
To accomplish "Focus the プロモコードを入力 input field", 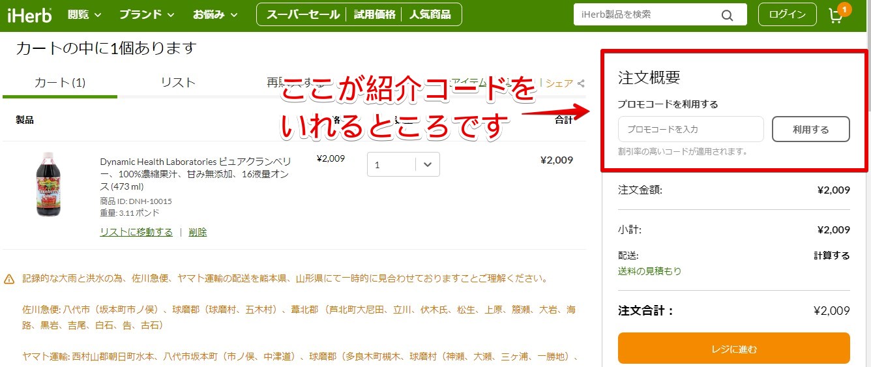I will [690, 129].
